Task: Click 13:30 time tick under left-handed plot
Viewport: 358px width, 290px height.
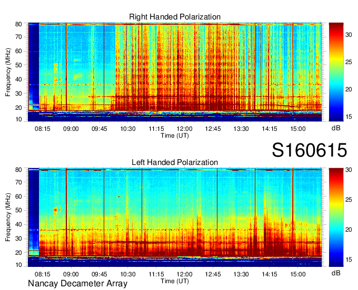Action: (241, 274)
